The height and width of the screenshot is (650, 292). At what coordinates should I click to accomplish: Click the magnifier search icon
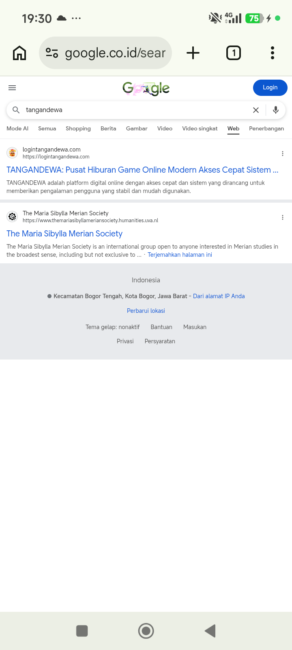click(16, 110)
